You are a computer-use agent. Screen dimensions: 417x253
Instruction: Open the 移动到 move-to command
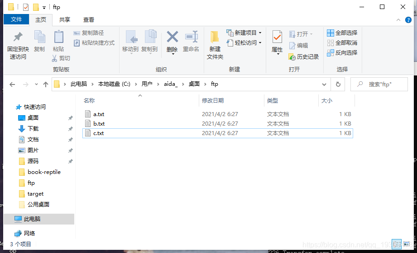tap(130, 42)
